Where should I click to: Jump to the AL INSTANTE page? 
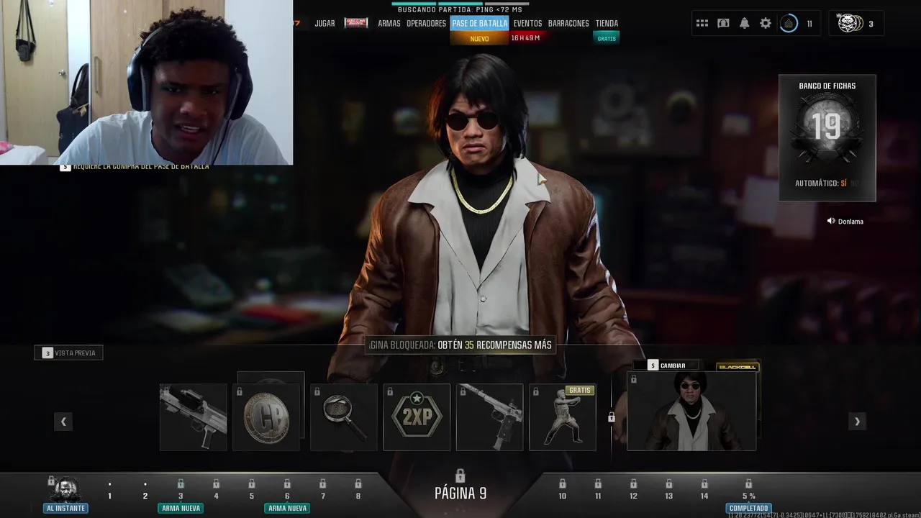tap(65, 489)
